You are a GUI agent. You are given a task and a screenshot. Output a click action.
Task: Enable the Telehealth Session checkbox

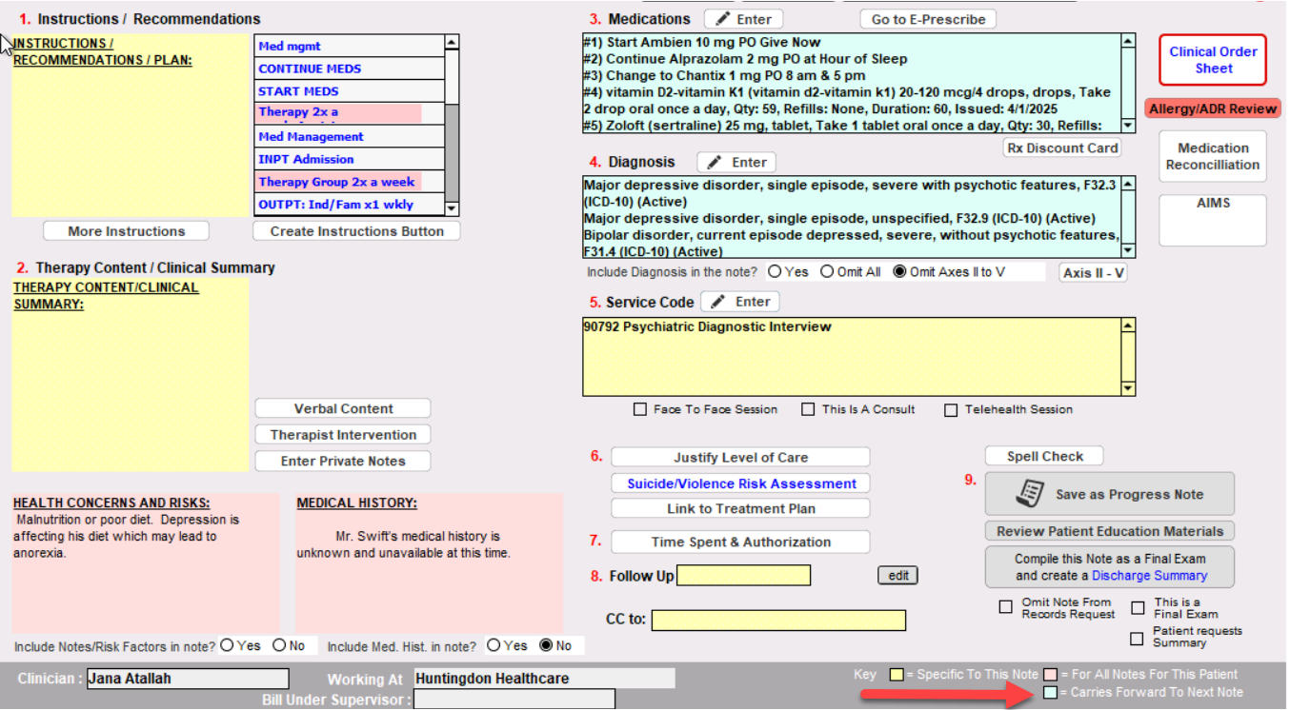pos(951,410)
